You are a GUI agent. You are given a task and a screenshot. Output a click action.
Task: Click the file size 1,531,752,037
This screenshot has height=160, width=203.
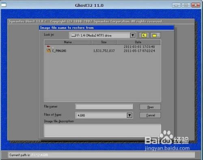[x=104, y=51]
